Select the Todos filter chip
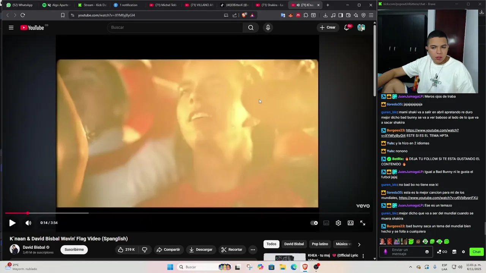The image size is (486, 273). click(x=271, y=244)
